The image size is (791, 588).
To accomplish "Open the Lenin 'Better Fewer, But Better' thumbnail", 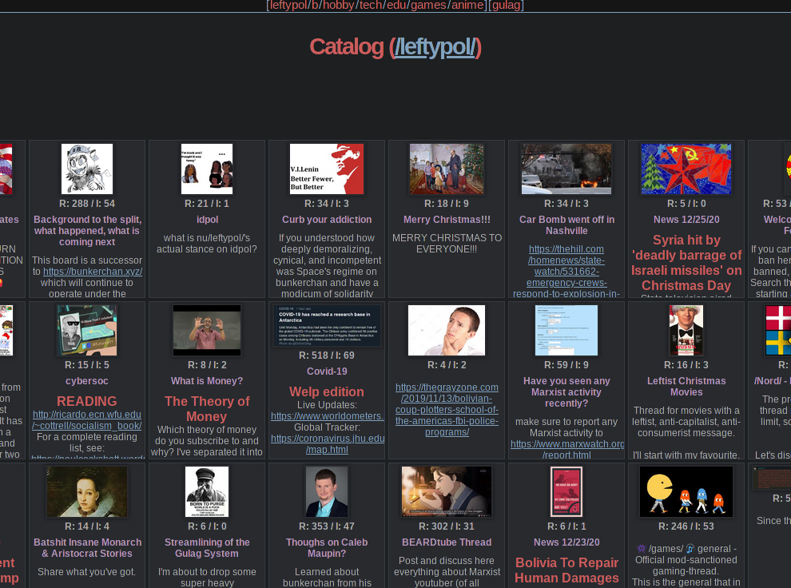I will coord(326,169).
